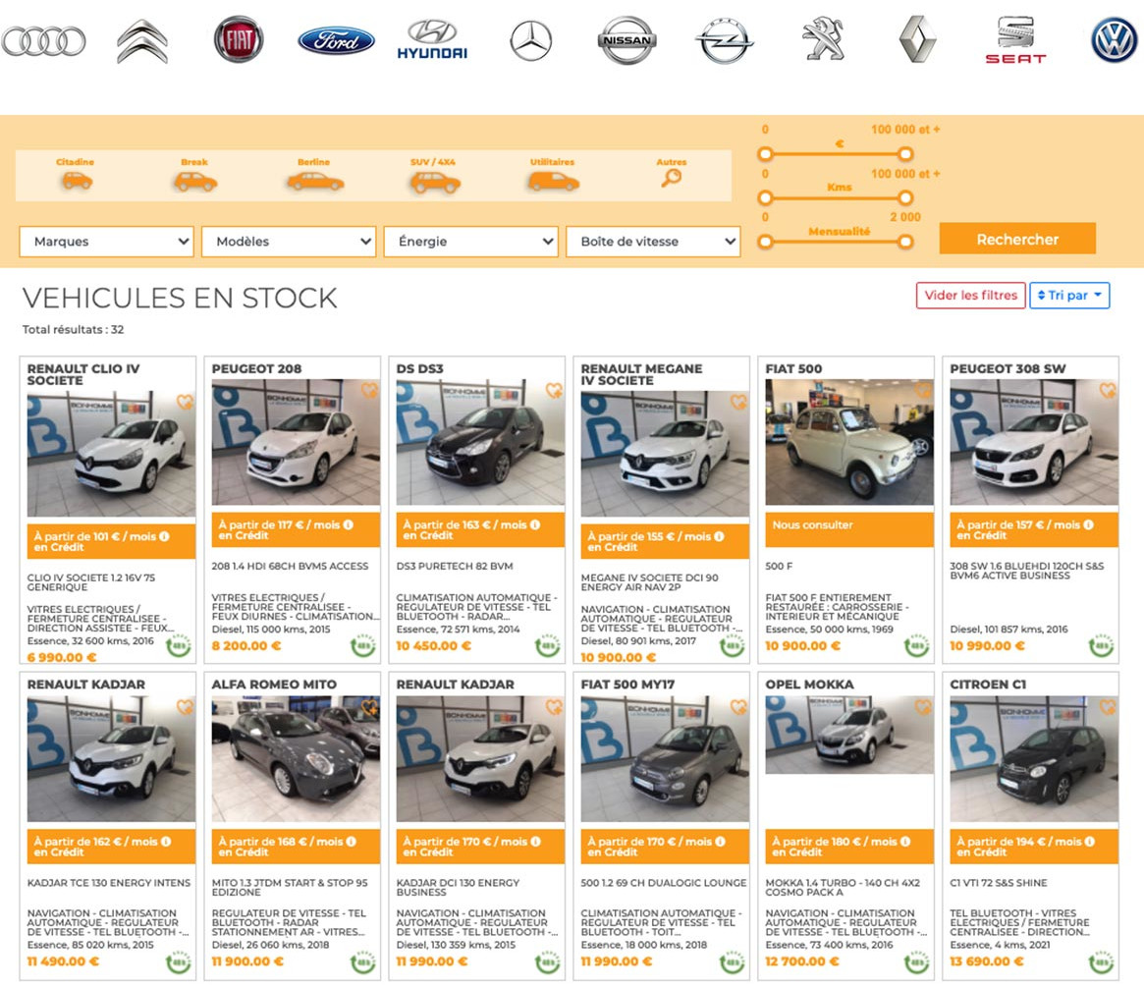The height and width of the screenshot is (988, 1144).
Task: Open the Alfa Romeo Mito photo
Action: click(x=296, y=759)
